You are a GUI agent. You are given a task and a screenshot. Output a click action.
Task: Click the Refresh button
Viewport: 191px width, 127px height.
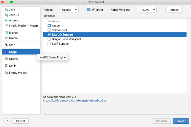click(x=173, y=10)
